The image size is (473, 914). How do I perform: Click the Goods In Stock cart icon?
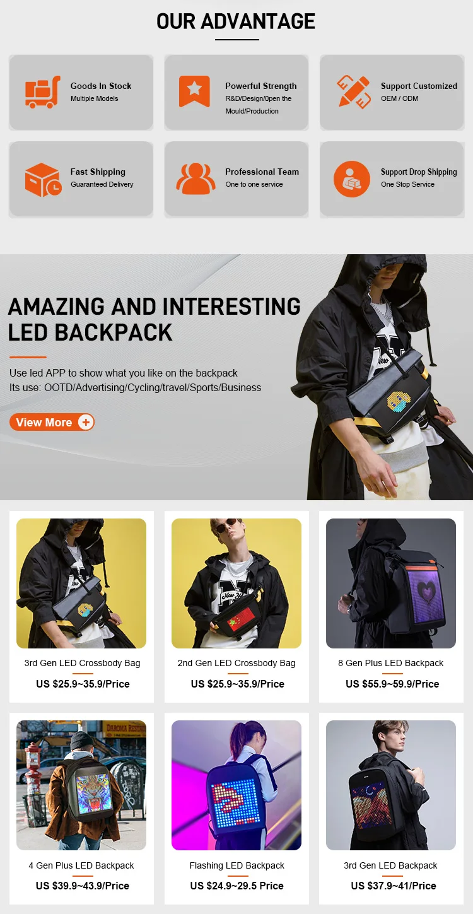tap(43, 92)
